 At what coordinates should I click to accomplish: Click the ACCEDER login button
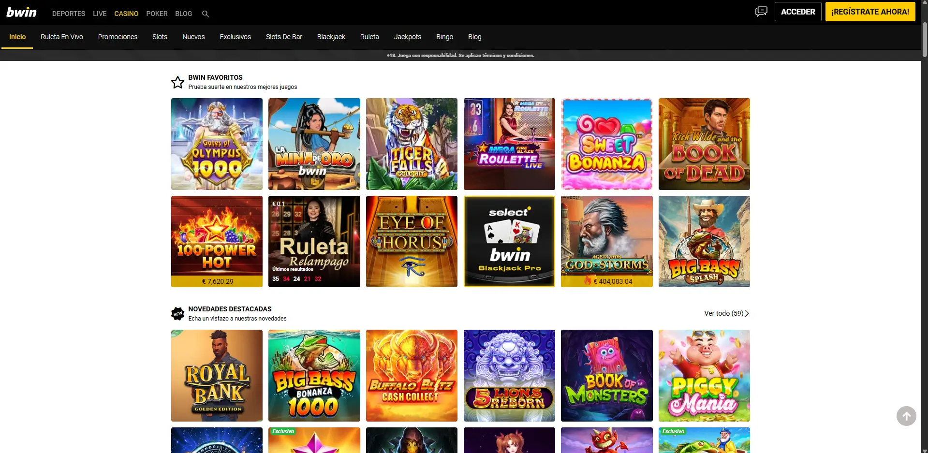(x=798, y=11)
